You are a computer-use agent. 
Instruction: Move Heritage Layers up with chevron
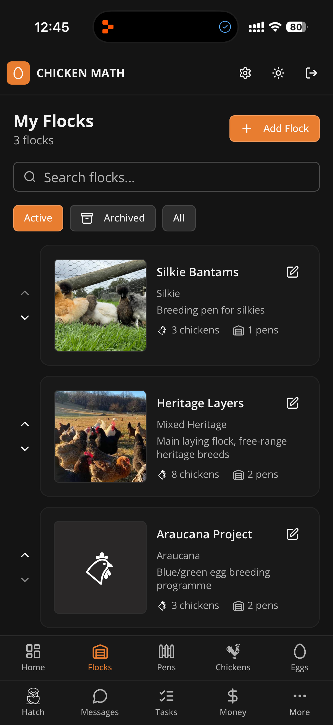[25, 424]
